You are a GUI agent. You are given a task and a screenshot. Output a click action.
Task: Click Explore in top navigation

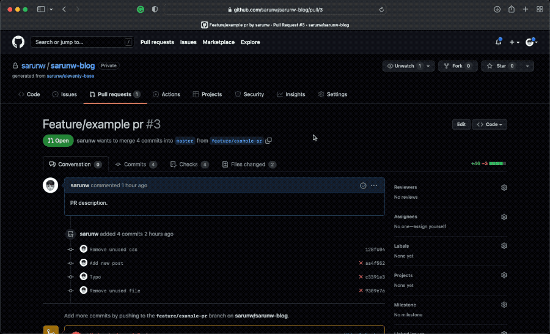point(250,42)
